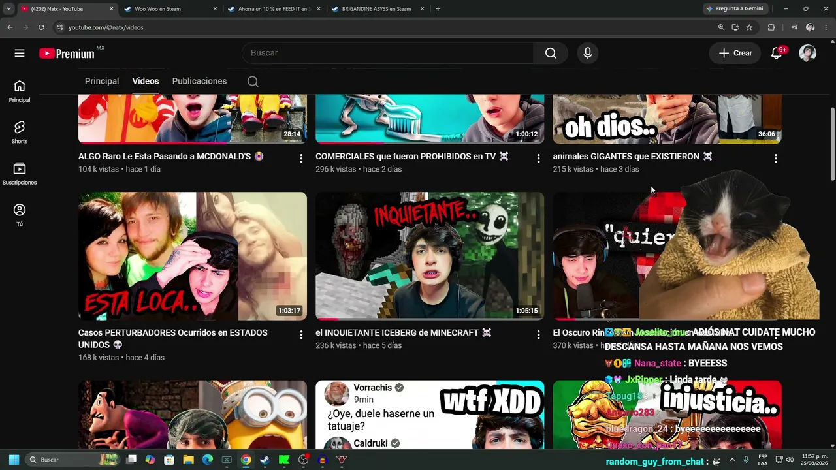This screenshot has height=470, width=836.
Task: Search within the channel using magnifier icon
Action: pyautogui.click(x=253, y=82)
